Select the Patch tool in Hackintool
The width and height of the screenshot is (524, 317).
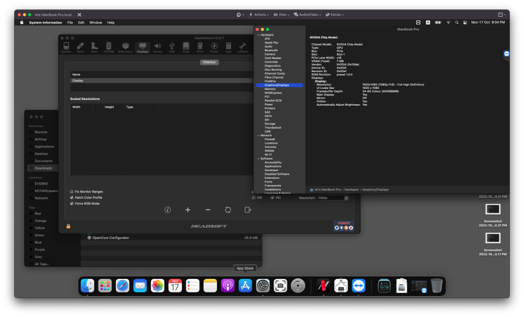pyautogui.click(x=80, y=48)
